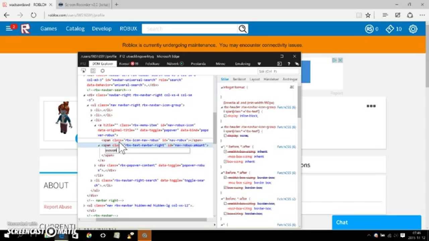Toggle the display: inline-block checkbox
Viewport: 429px width, 241px height.
point(225,115)
